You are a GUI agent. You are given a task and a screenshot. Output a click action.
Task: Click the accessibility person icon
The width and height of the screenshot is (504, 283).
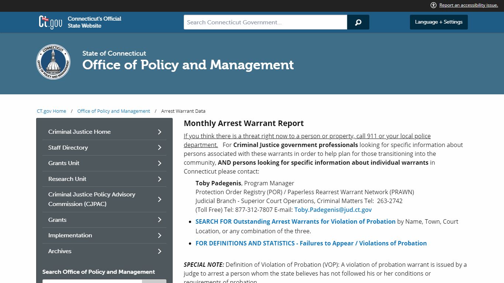click(434, 5)
